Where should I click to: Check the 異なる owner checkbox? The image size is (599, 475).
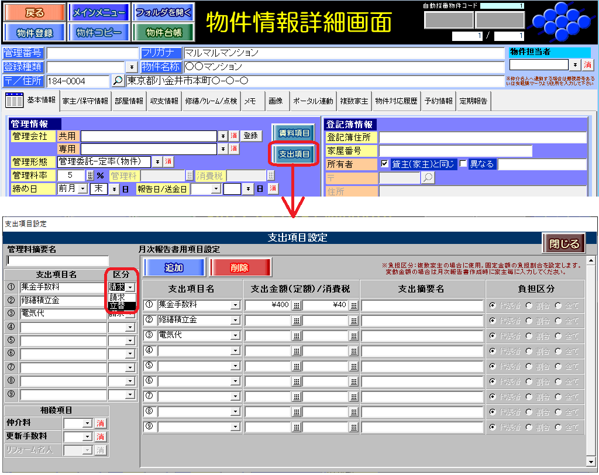[463, 164]
